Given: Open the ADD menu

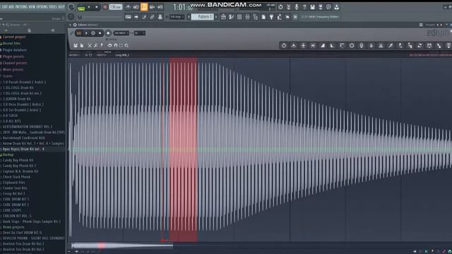Looking at the screenshot, I should click(x=11, y=6).
